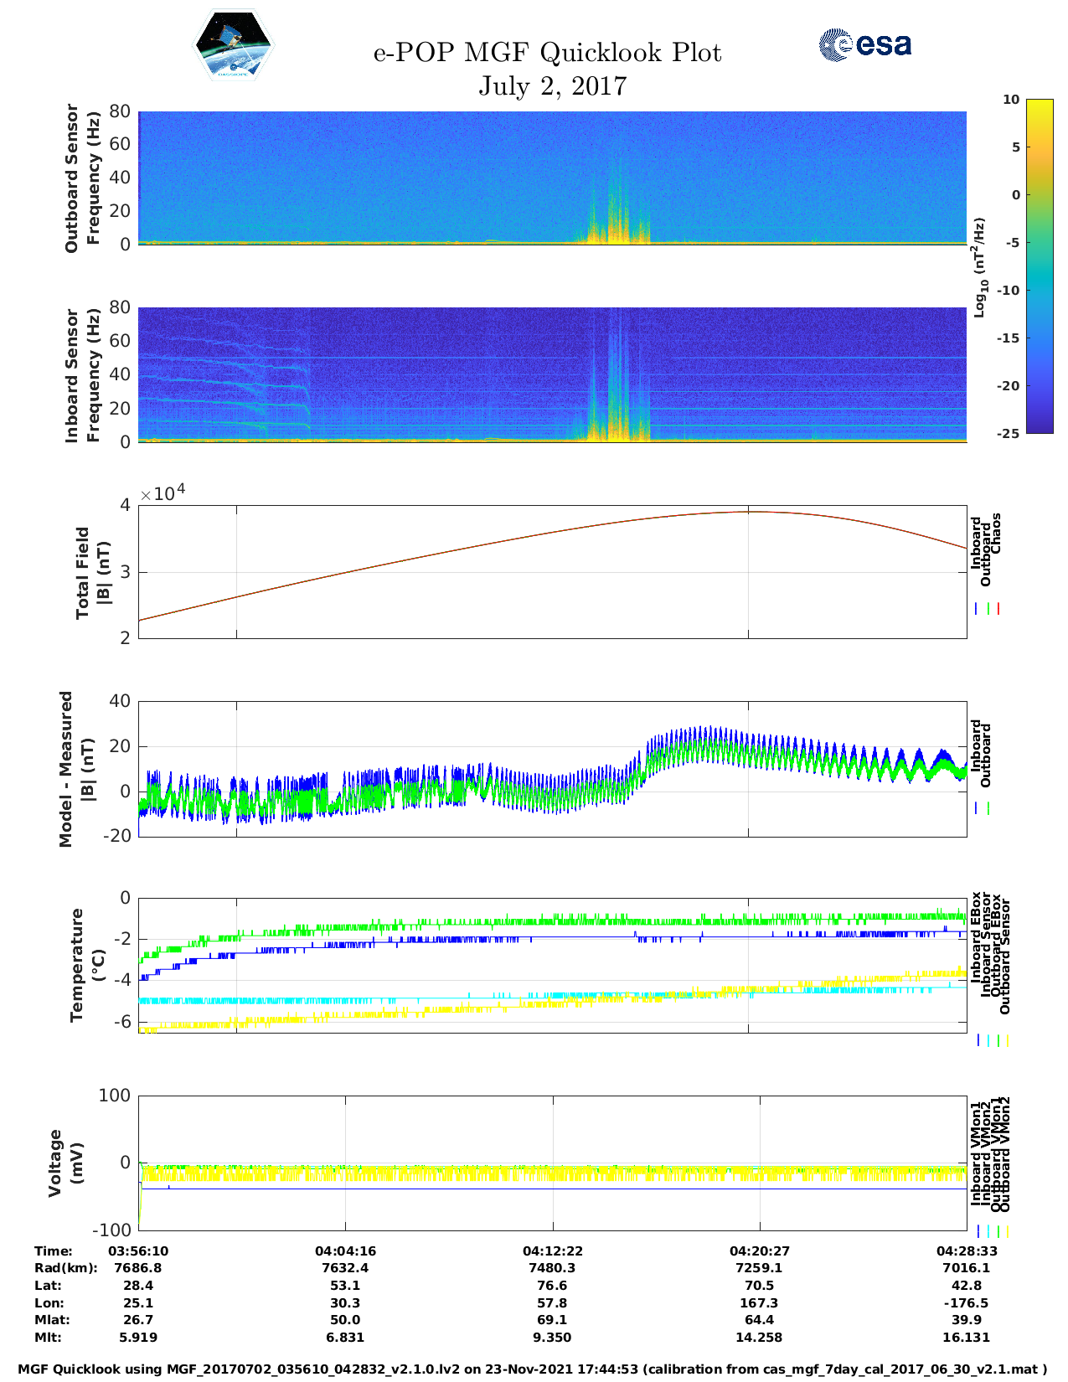Click the July 2, 2017 date heading

[x=552, y=86]
